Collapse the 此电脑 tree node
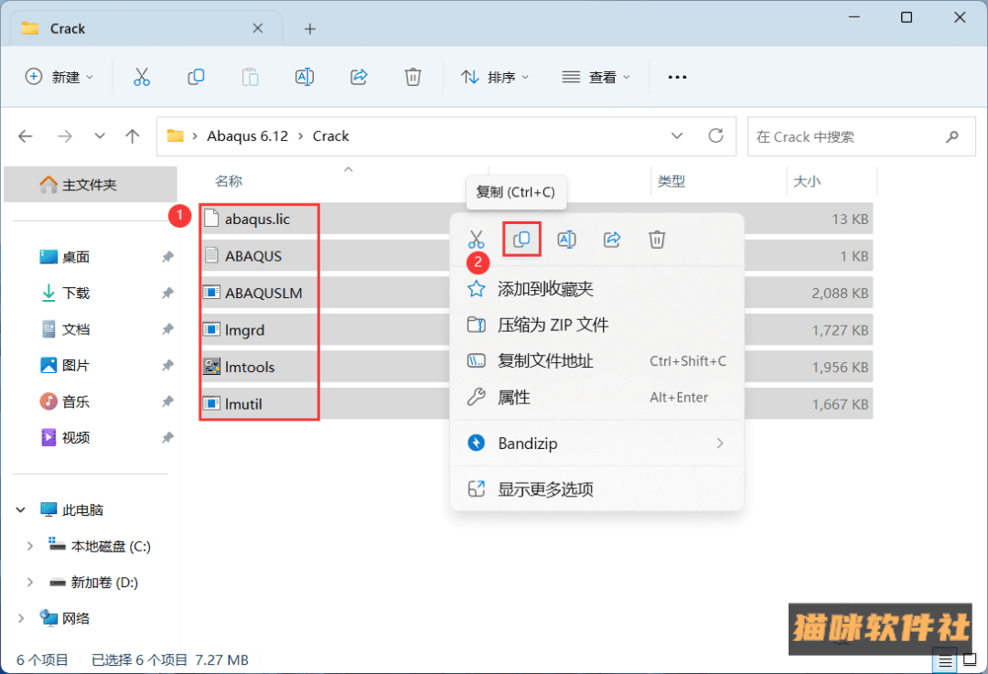Image resolution: width=988 pixels, height=674 pixels. 21,509
